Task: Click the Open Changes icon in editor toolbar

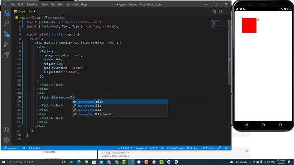Action: pyautogui.click(x=215, y=11)
